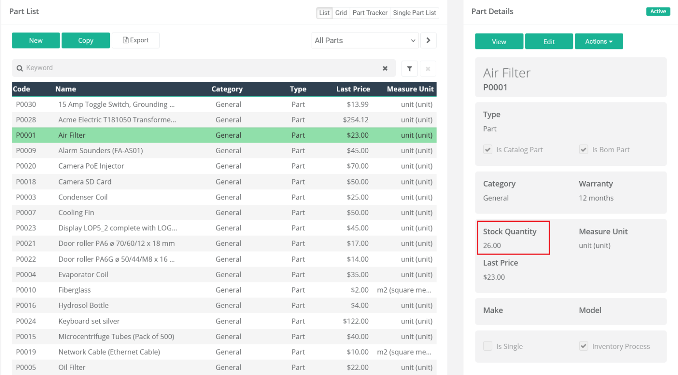Viewport: 678px width, 375px height.
Task: Click the Active status badge
Action: [658, 11]
